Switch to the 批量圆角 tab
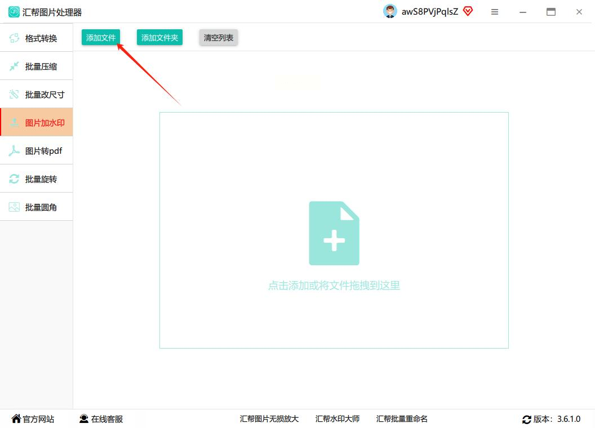The image size is (595, 428). 37,207
